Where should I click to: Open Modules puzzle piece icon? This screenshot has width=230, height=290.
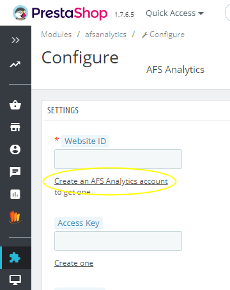15,257
